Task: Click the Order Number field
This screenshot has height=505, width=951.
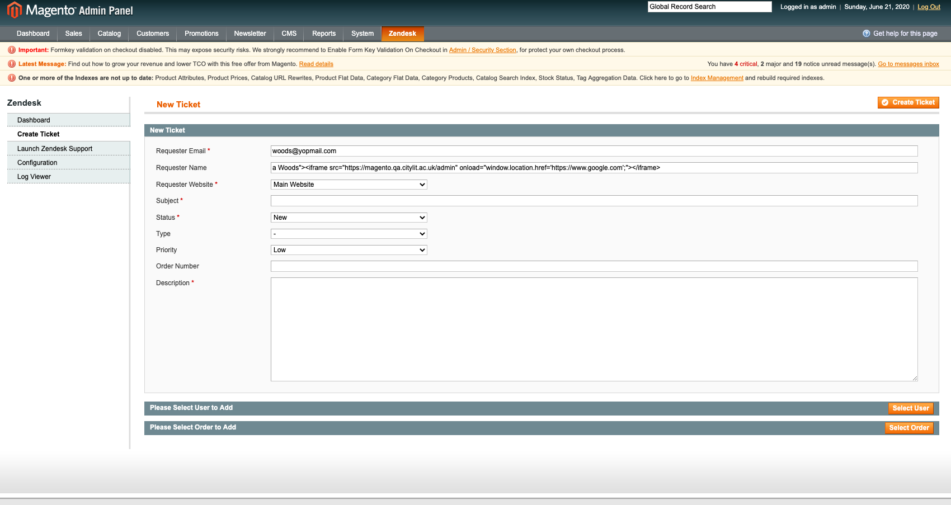Action: (x=594, y=266)
